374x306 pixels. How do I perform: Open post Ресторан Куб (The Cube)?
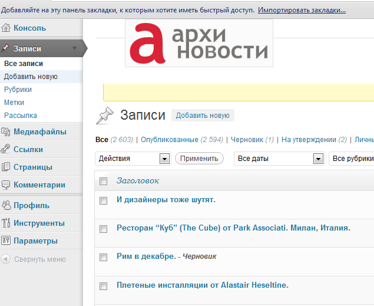pos(233,228)
